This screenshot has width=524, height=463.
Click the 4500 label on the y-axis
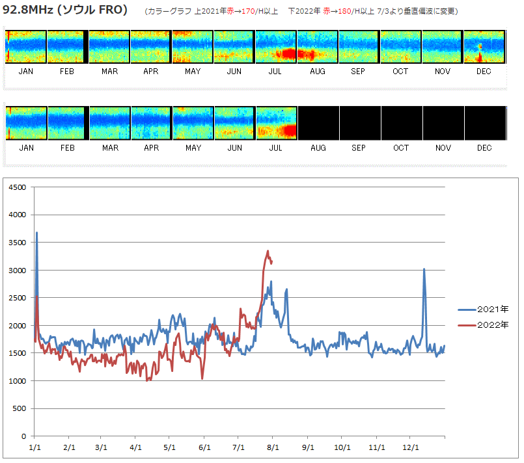18,187
